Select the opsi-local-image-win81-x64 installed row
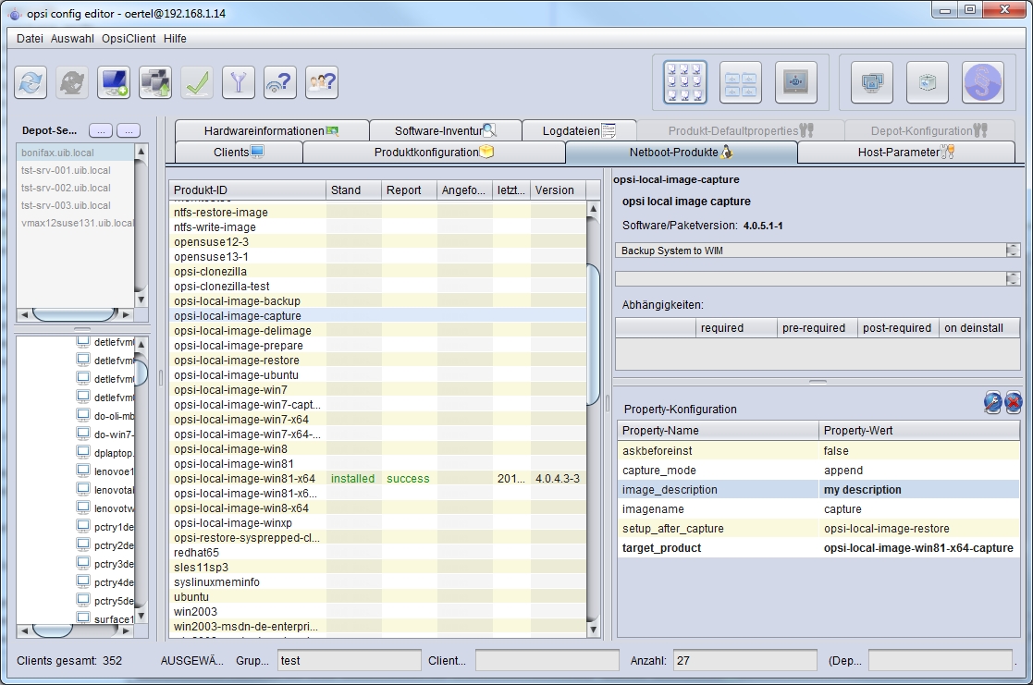The image size is (1033, 685). pos(377,478)
